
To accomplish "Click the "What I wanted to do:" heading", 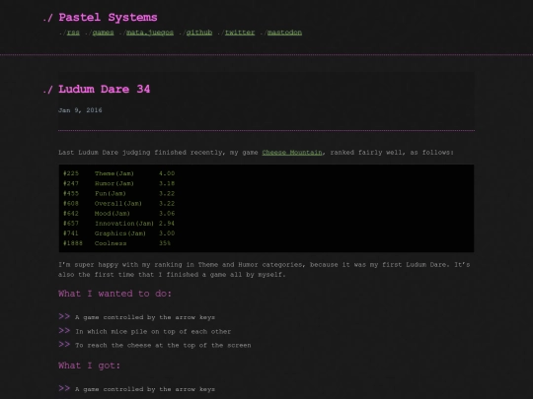I will tap(114, 294).
